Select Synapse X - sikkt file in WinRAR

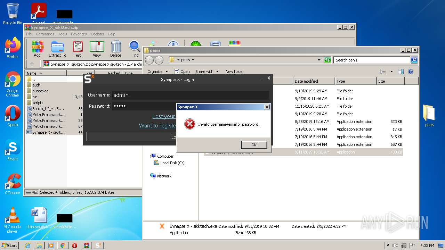(x=48, y=132)
